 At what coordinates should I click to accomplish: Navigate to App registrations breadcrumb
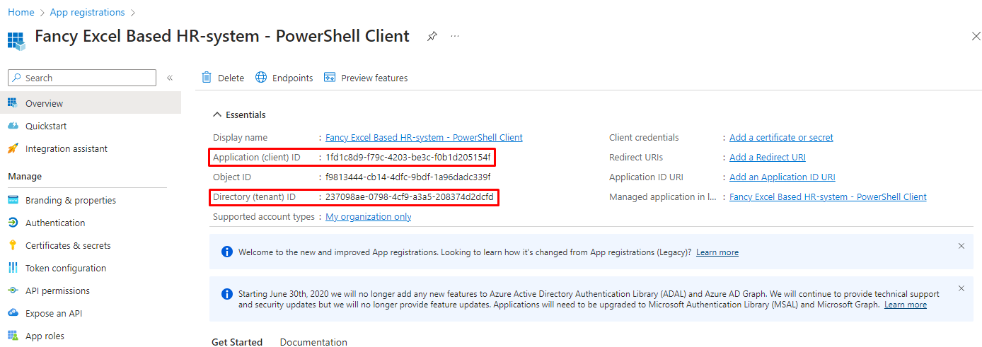pyautogui.click(x=87, y=12)
